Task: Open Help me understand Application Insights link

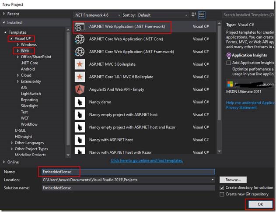Action: coord(251,103)
